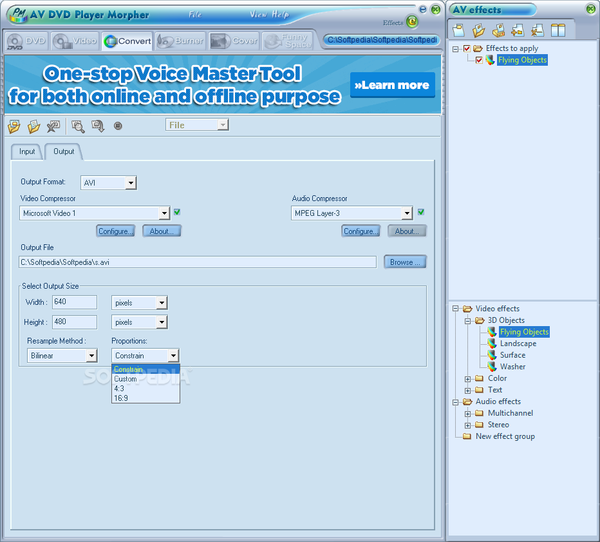Screen dimensions: 600x542
Task: Select the Surface effect
Action: click(512, 355)
